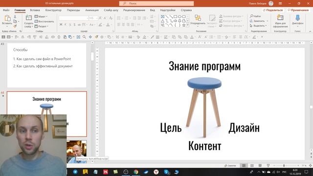The width and height of the screenshot is (313, 176).
Task: Switch to the Рецензирование tab
Action: (x=134, y=10)
